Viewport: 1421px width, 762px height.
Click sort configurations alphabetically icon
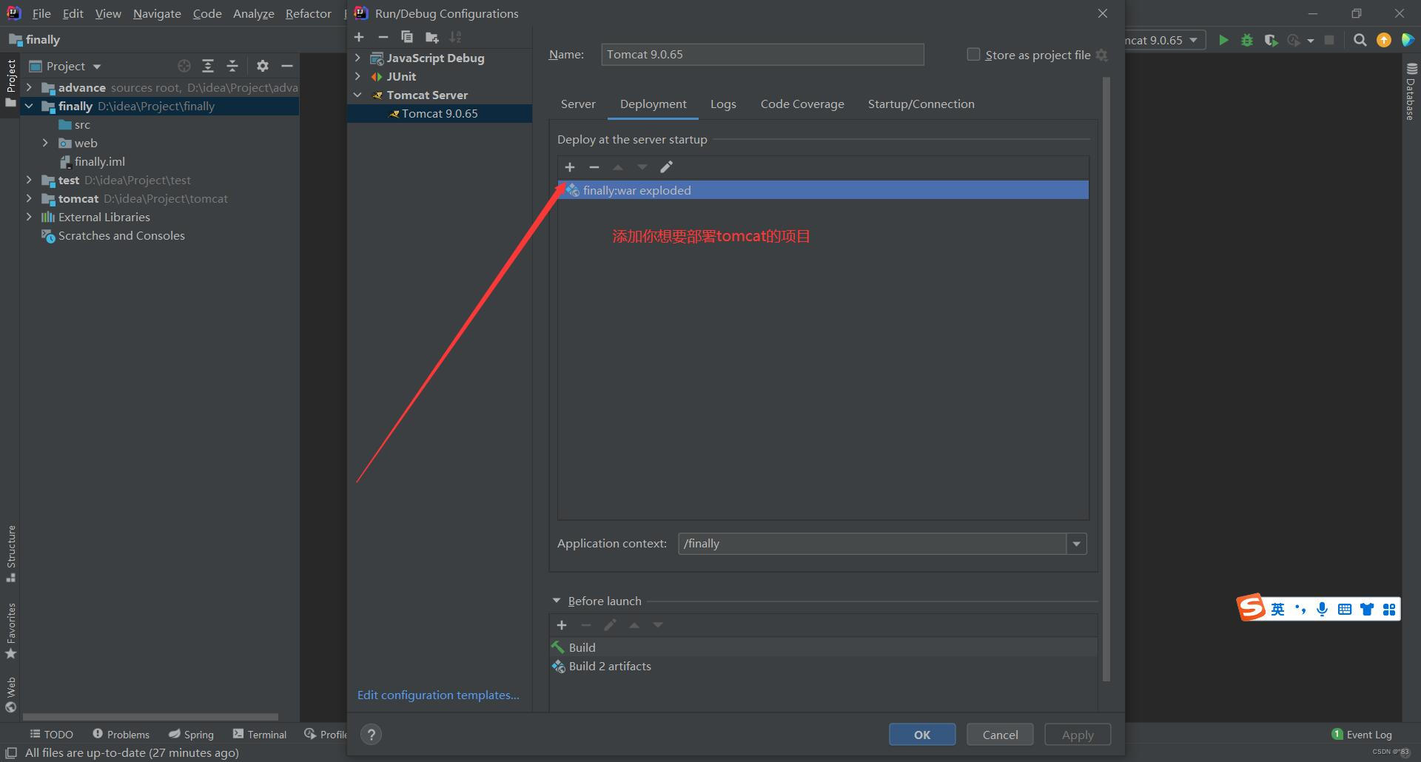[x=455, y=37]
